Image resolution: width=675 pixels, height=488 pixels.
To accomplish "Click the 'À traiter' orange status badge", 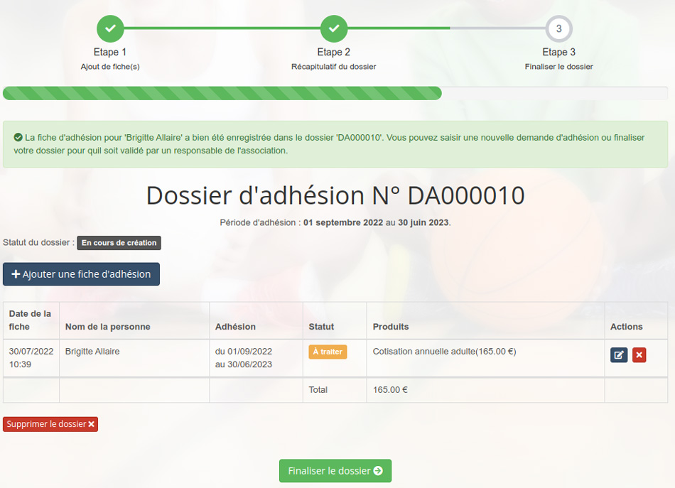I will 328,352.
